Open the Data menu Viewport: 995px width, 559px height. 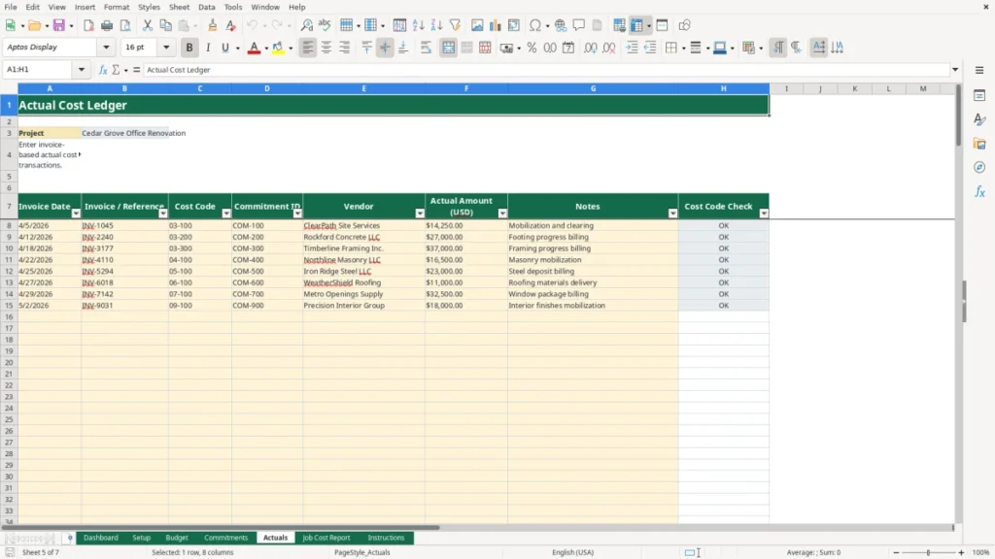tap(206, 7)
